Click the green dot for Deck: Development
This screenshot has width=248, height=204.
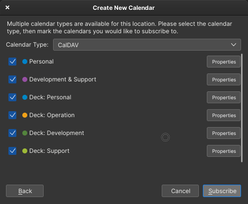pos(25,133)
